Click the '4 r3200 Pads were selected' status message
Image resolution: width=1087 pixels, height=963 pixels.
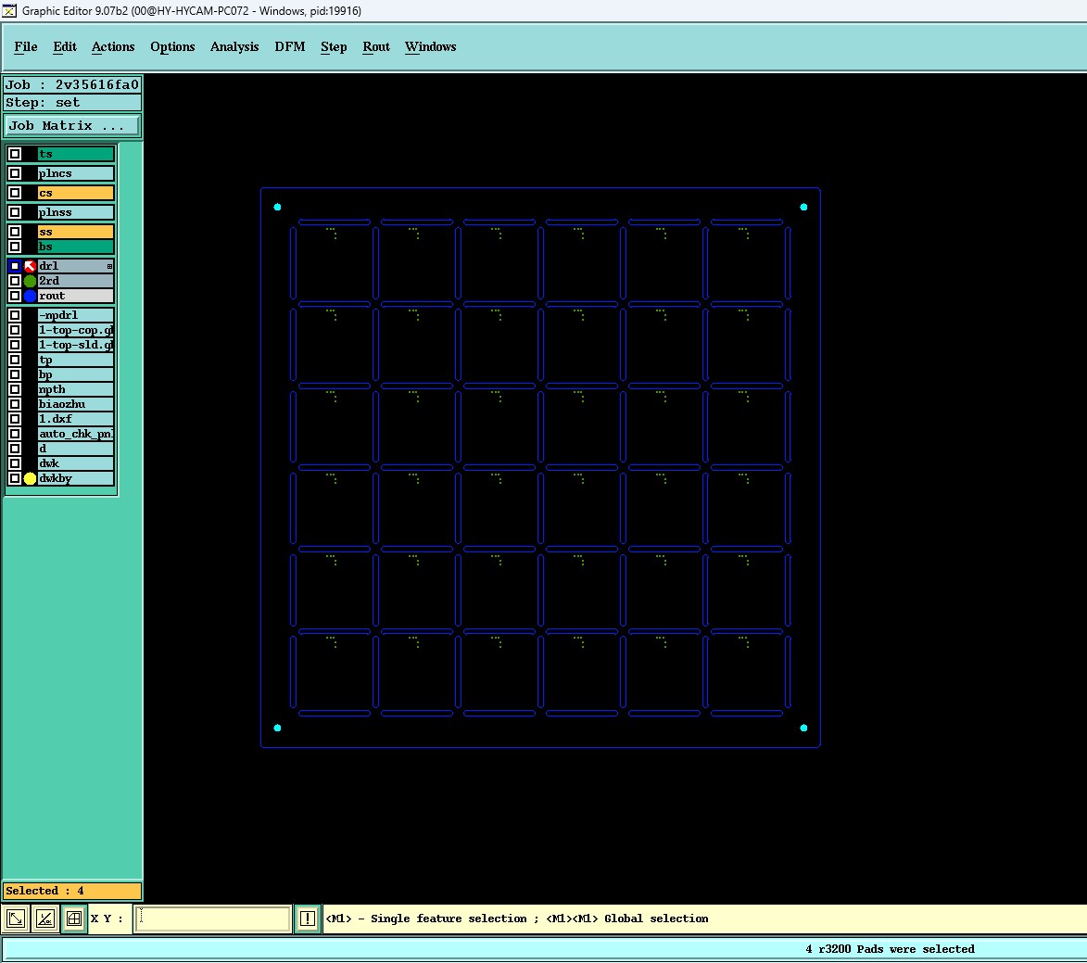click(890, 949)
